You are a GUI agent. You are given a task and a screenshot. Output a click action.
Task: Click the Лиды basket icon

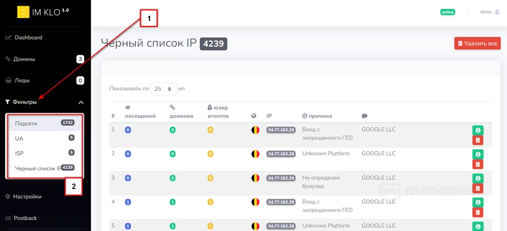click(8, 80)
